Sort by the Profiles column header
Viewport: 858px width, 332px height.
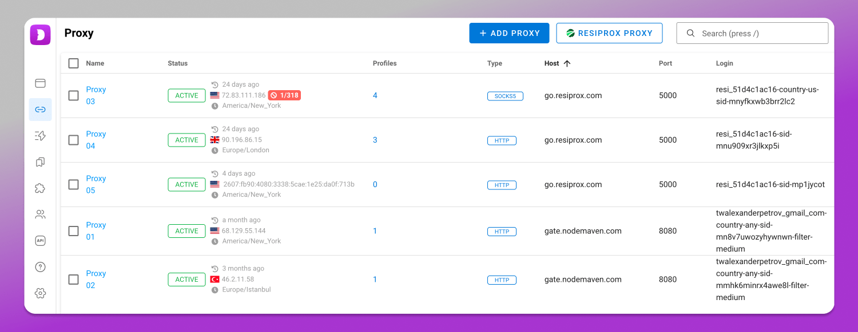tap(384, 63)
